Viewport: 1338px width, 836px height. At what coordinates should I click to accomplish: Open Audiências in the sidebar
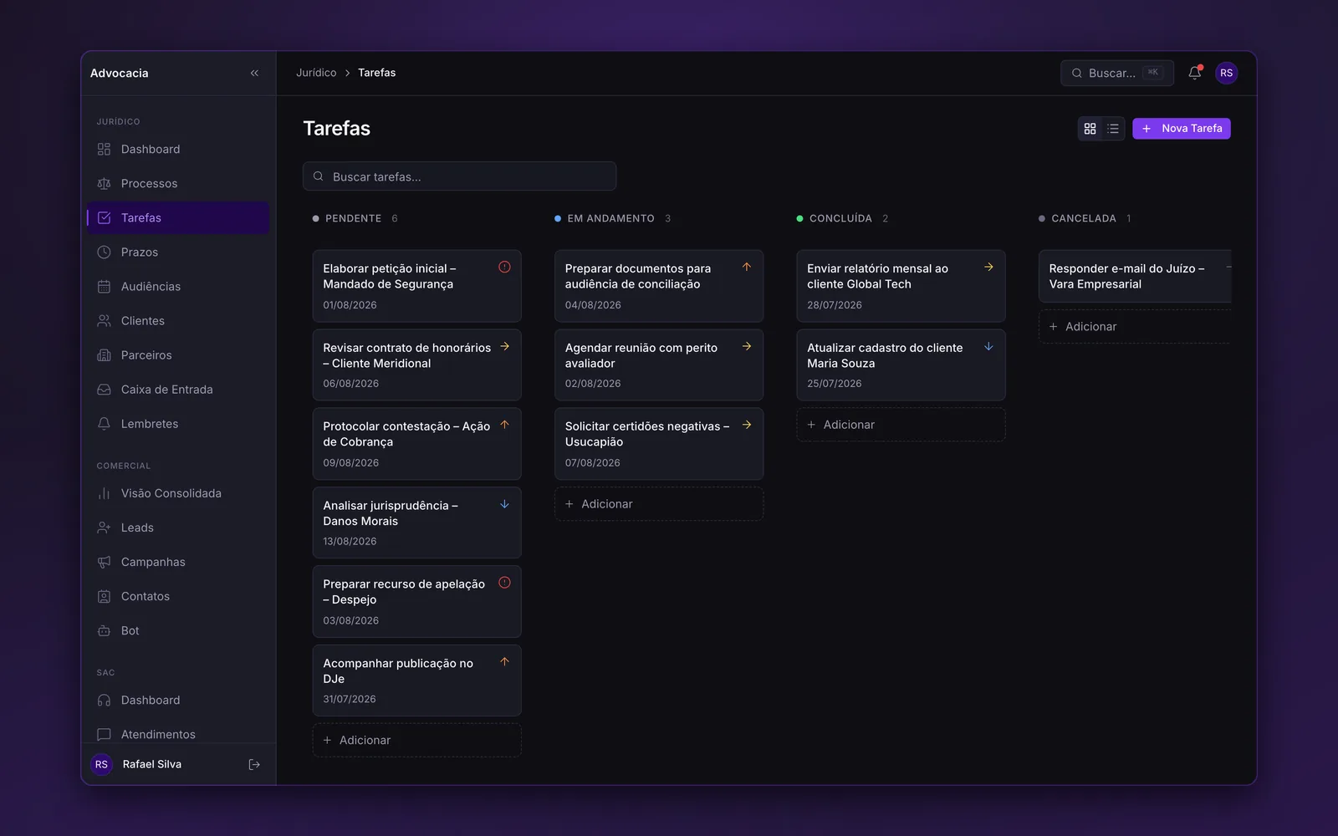tap(178, 286)
